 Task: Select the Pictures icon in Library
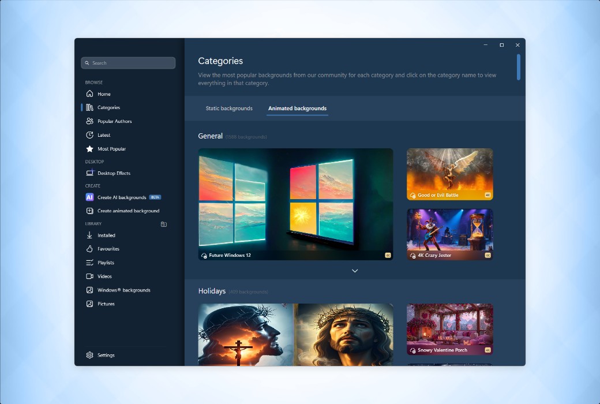(89, 304)
